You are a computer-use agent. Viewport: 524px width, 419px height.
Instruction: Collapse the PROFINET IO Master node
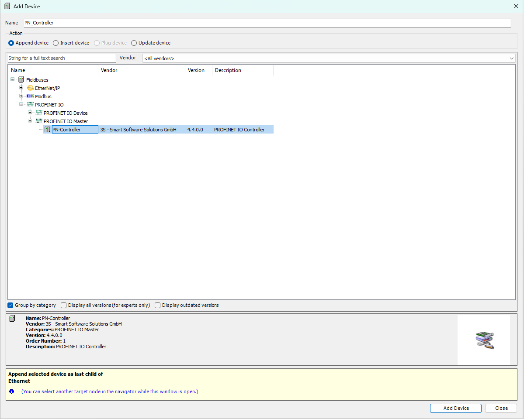[x=30, y=121]
